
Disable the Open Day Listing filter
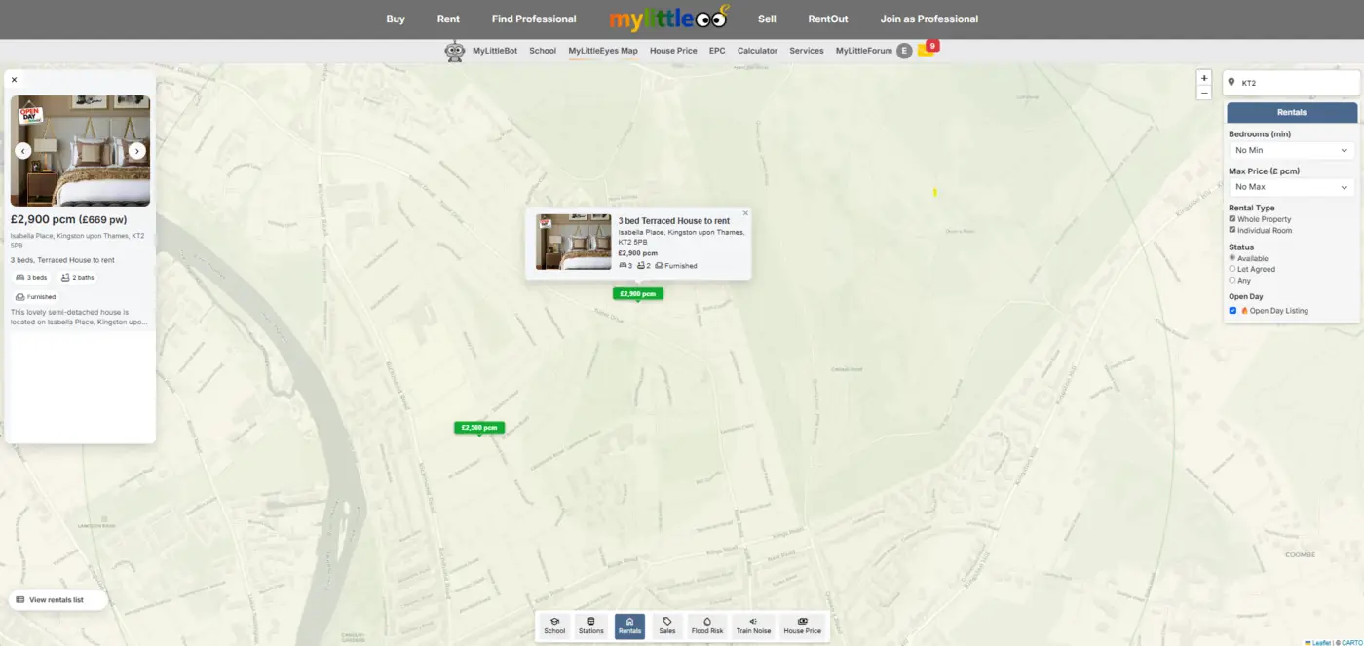click(1232, 310)
